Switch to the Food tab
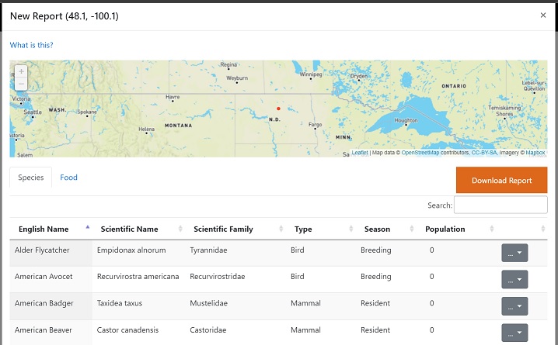The width and height of the screenshot is (558, 345). 69,178
